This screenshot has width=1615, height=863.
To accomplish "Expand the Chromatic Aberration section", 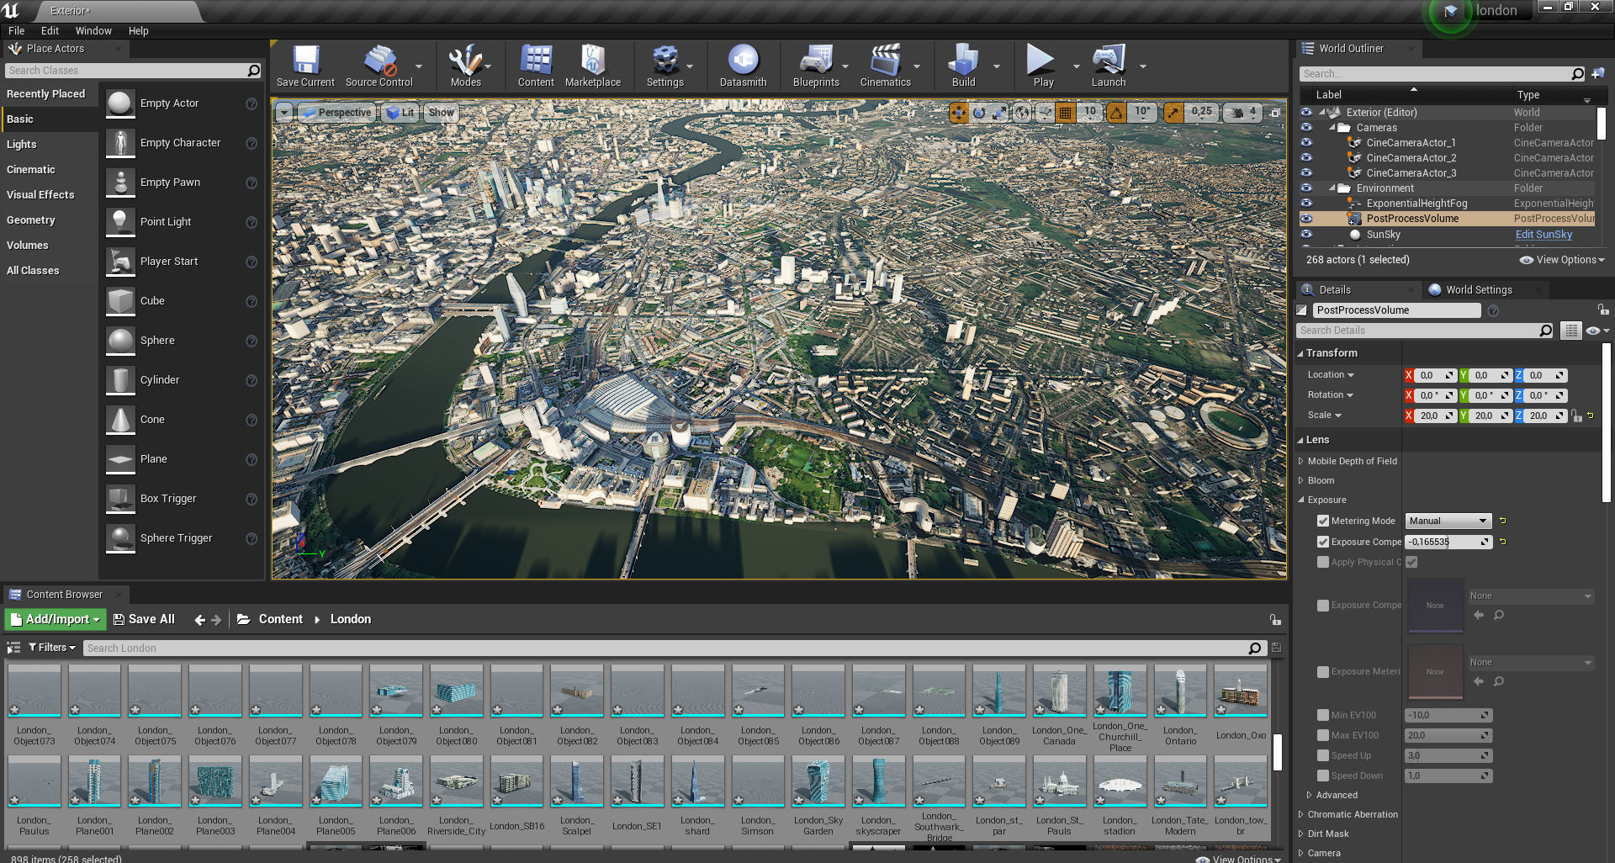I will click(x=1301, y=814).
